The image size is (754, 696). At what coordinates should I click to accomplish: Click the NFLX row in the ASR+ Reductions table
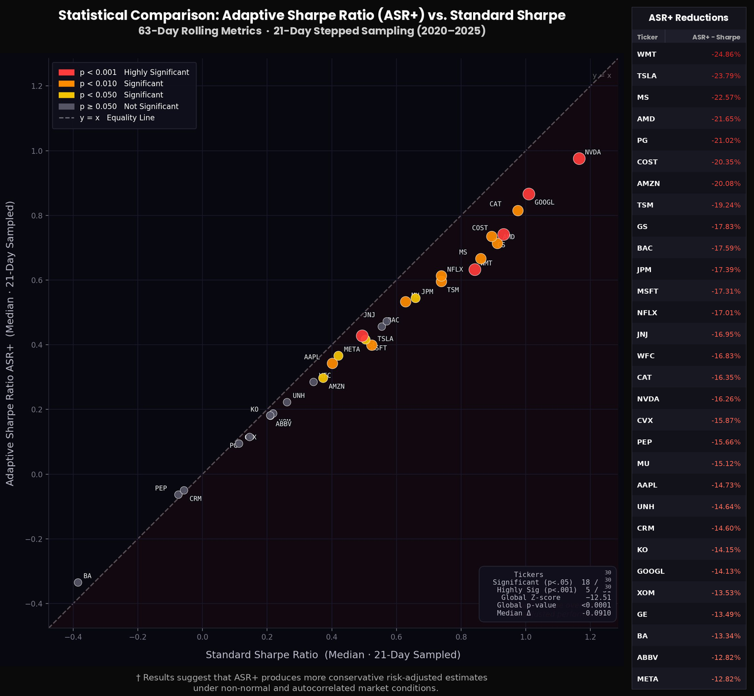click(689, 313)
